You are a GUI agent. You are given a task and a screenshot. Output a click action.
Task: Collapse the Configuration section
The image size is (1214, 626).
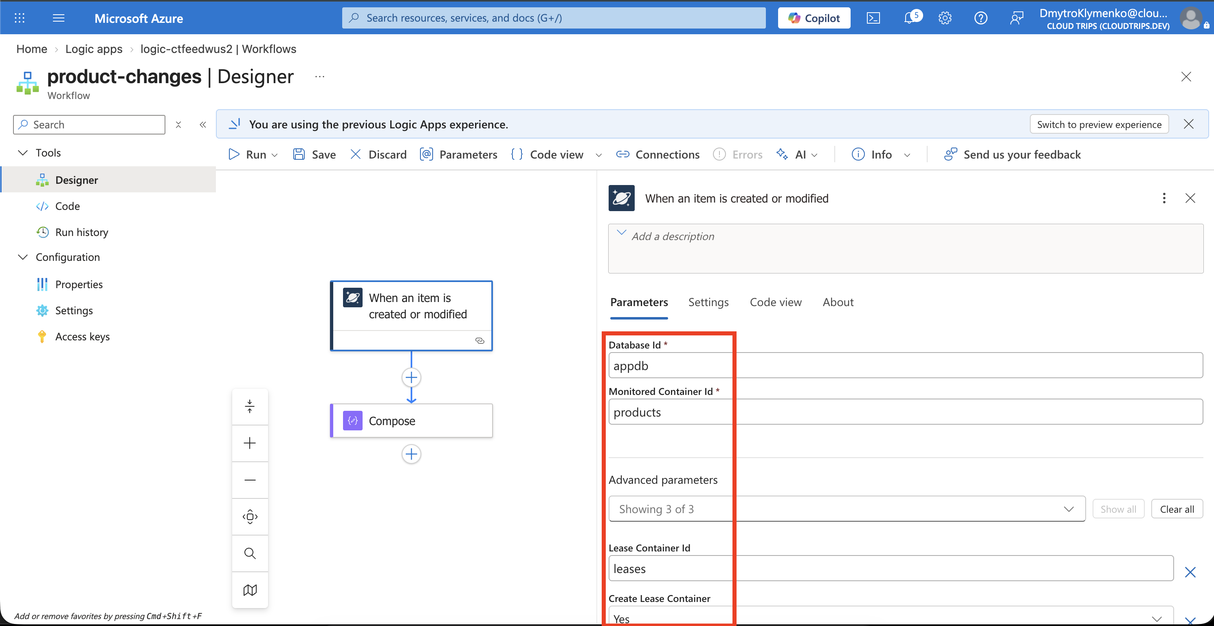23,257
